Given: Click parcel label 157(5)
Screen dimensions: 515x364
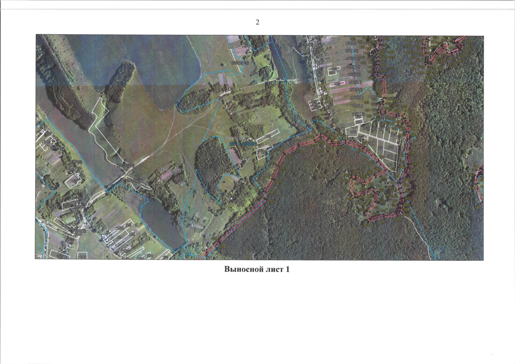Looking at the screenshot, I should click(76, 162).
